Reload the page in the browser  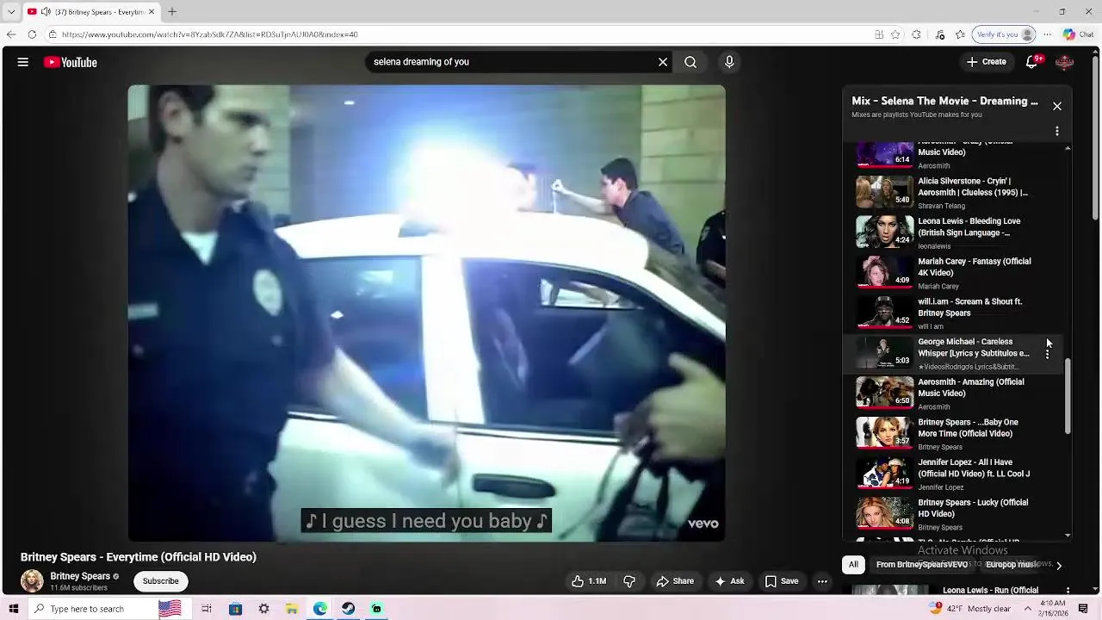pos(32,34)
